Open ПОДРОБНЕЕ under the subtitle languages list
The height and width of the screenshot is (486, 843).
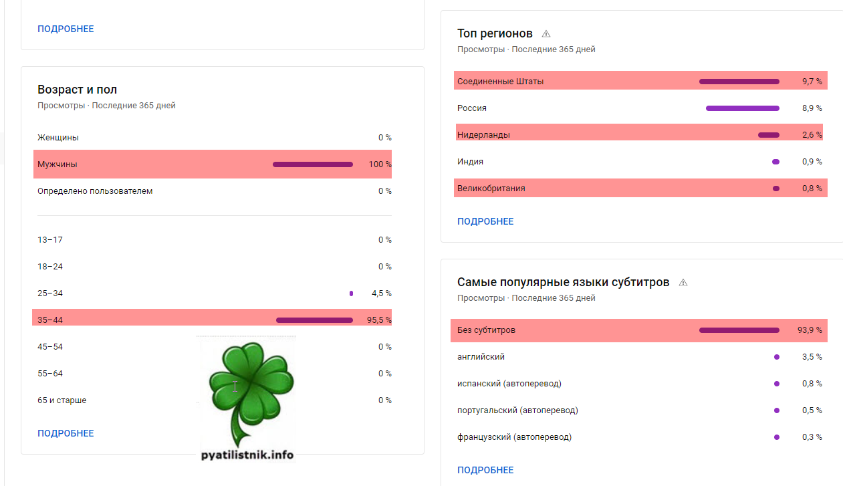coord(485,470)
